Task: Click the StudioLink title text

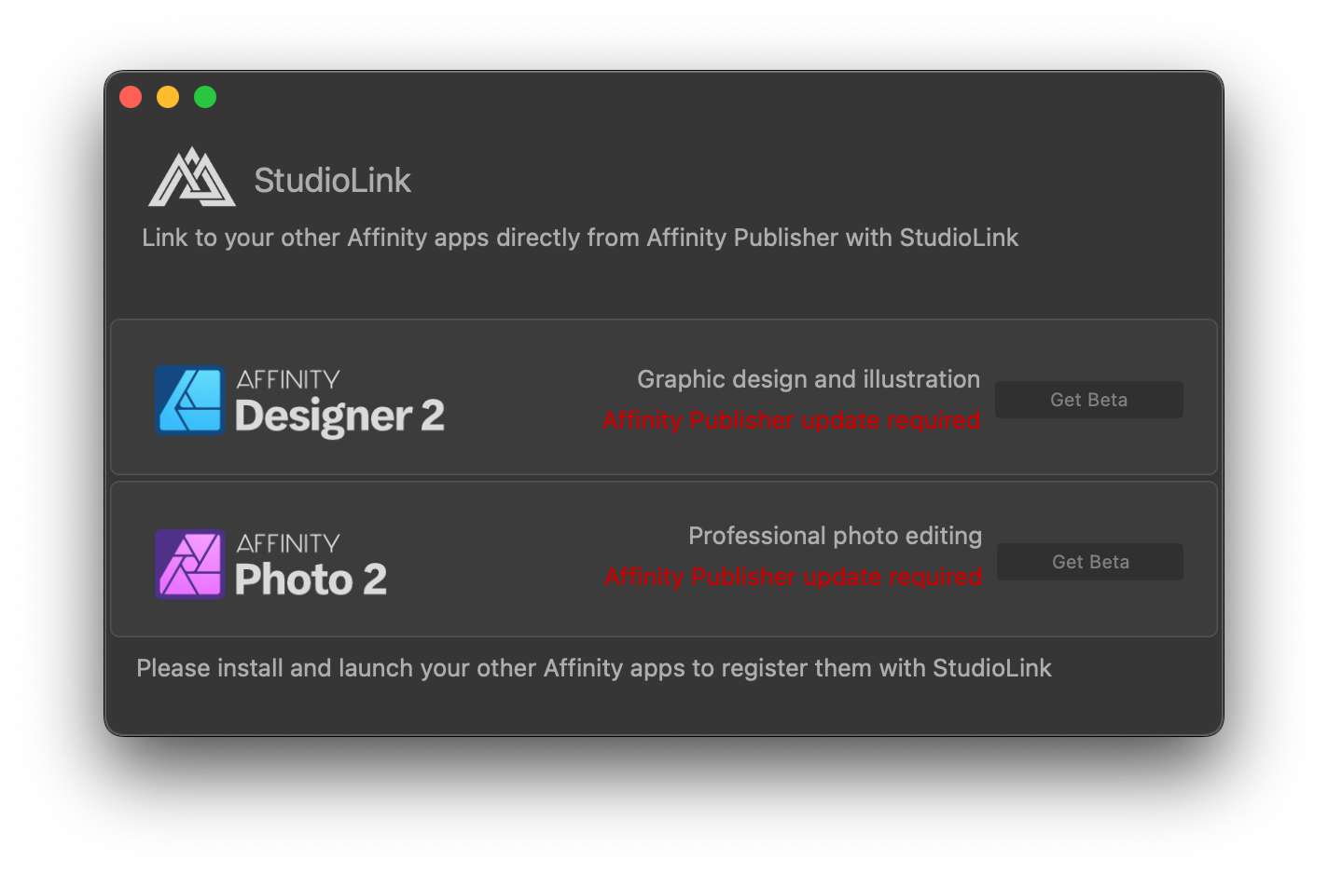Action: (x=332, y=180)
